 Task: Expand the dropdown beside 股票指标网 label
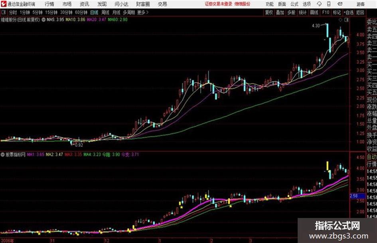point(3,154)
